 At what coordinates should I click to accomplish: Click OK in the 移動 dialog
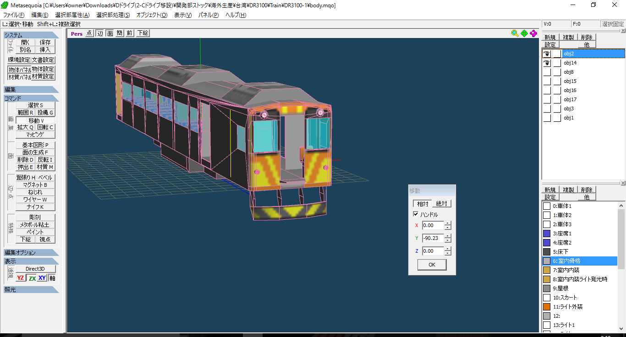pyautogui.click(x=432, y=265)
